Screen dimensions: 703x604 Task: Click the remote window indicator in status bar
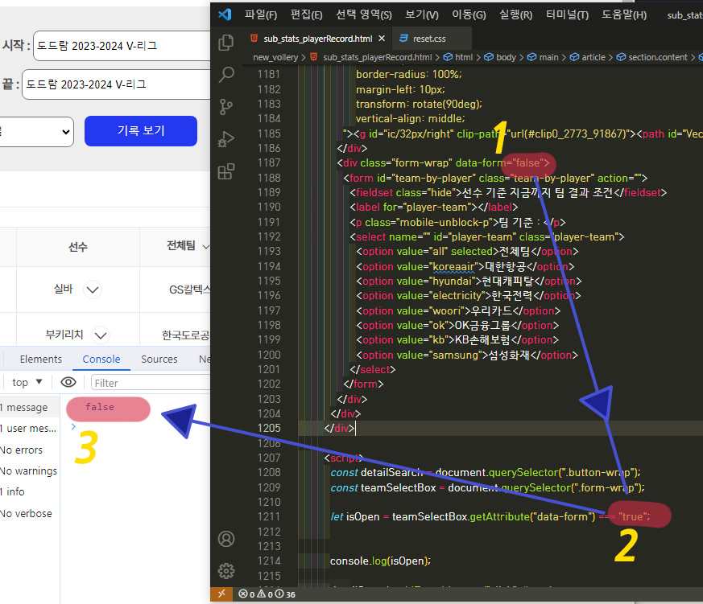pos(221,594)
